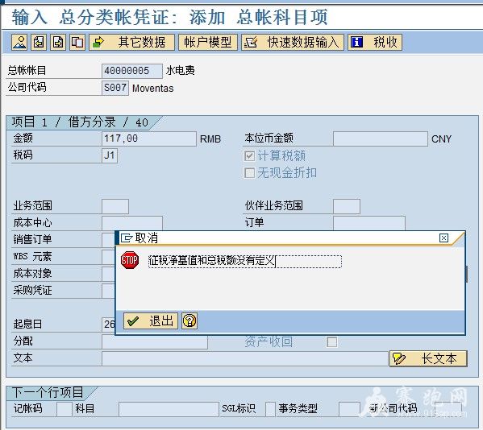Open the 长文本 long text editor
483x430 pixels.
(x=428, y=358)
